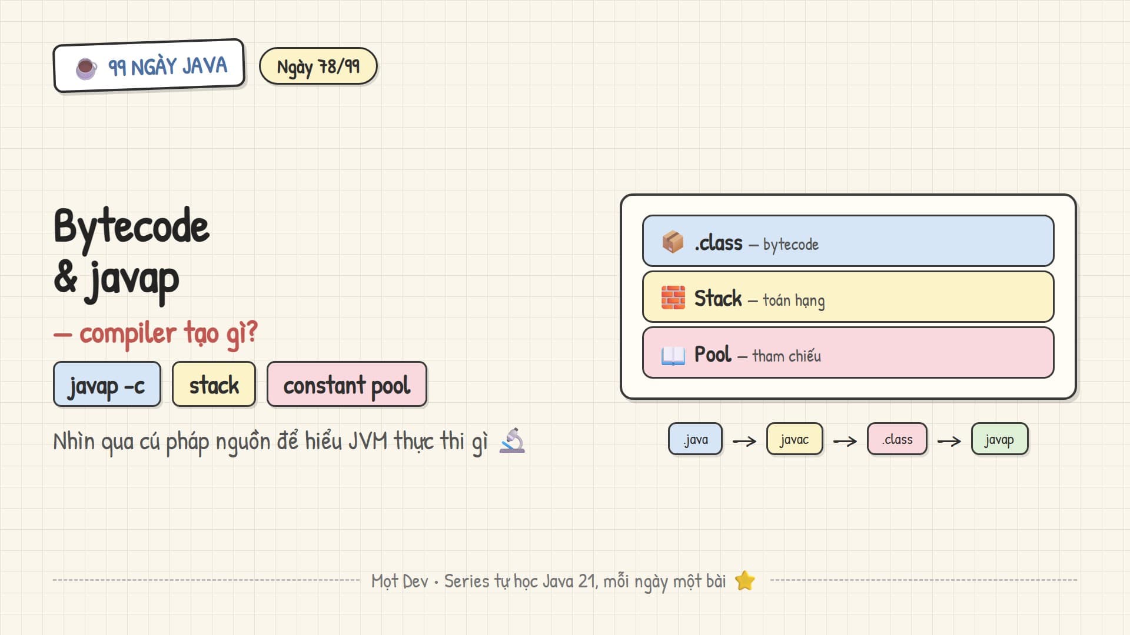This screenshot has height=635, width=1130.
Task: Click the 'javac' flow step box
Action: pos(795,439)
